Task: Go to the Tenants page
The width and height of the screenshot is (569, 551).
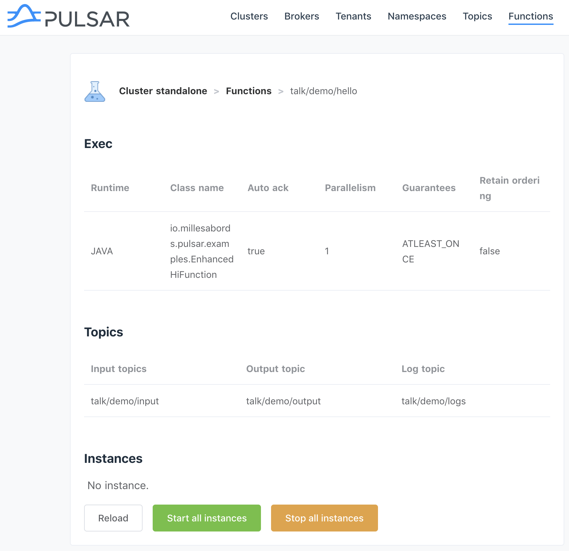Action: tap(353, 16)
